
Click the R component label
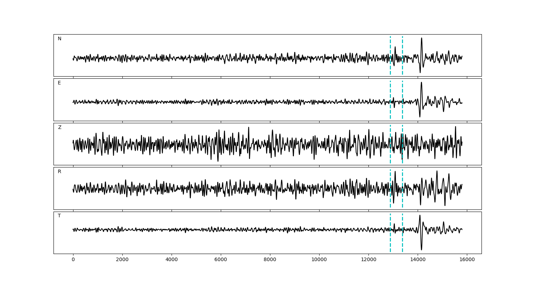(x=59, y=172)
